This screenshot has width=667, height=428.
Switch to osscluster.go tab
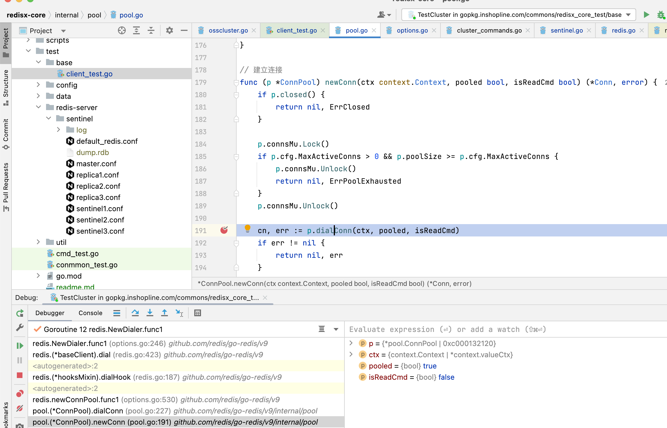click(x=228, y=30)
